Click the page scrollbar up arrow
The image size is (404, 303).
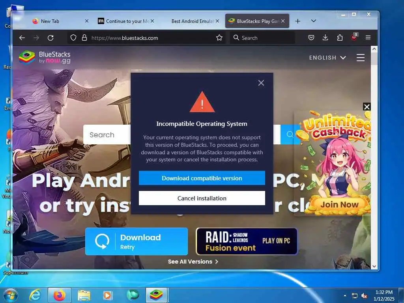tap(374, 49)
